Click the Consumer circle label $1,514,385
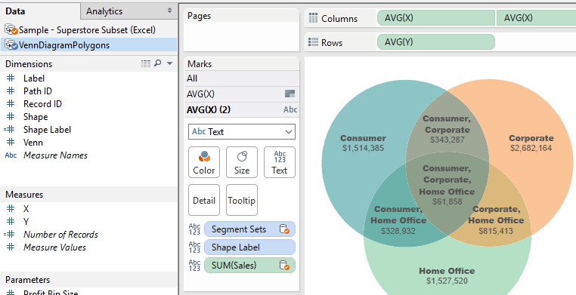Screen dimensions: 576x295 point(363,143)
